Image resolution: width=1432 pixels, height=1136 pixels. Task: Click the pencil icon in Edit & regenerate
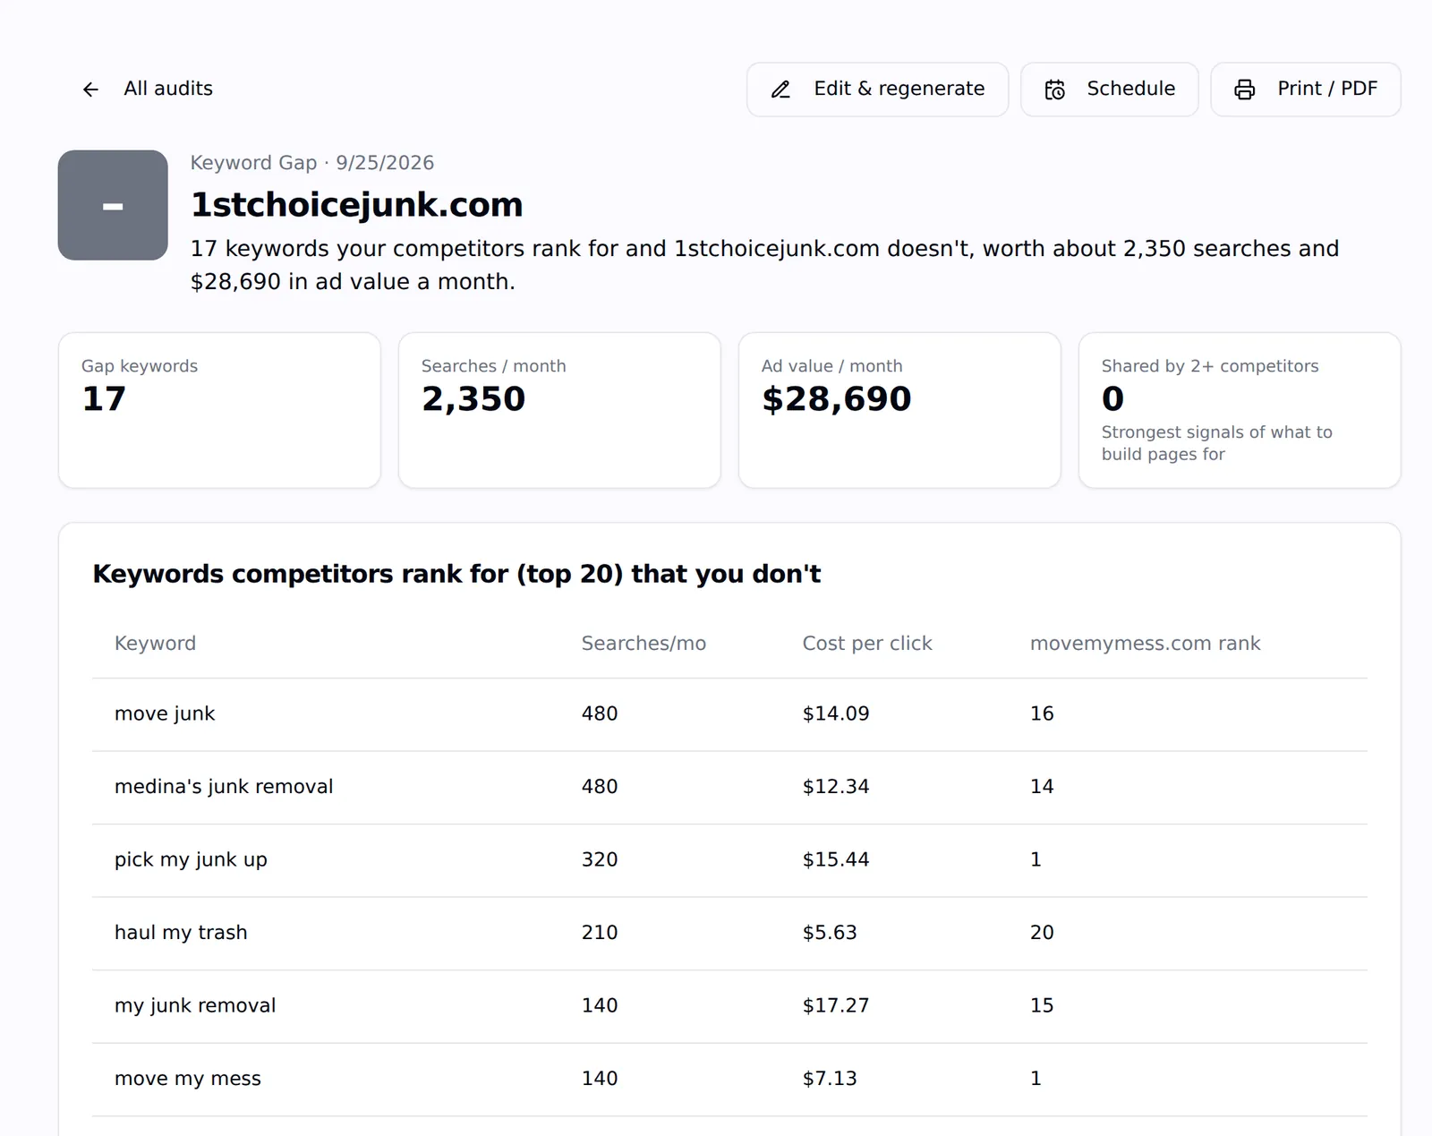click(x=780, y=90)
